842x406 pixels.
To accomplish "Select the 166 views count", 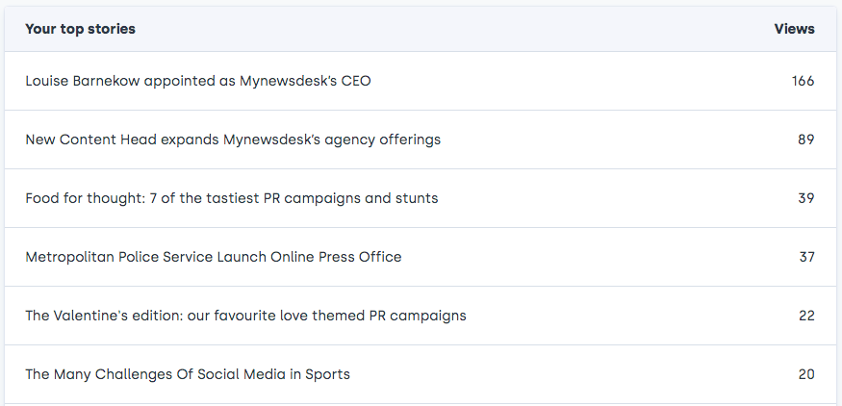I will [x=803, y=81].
